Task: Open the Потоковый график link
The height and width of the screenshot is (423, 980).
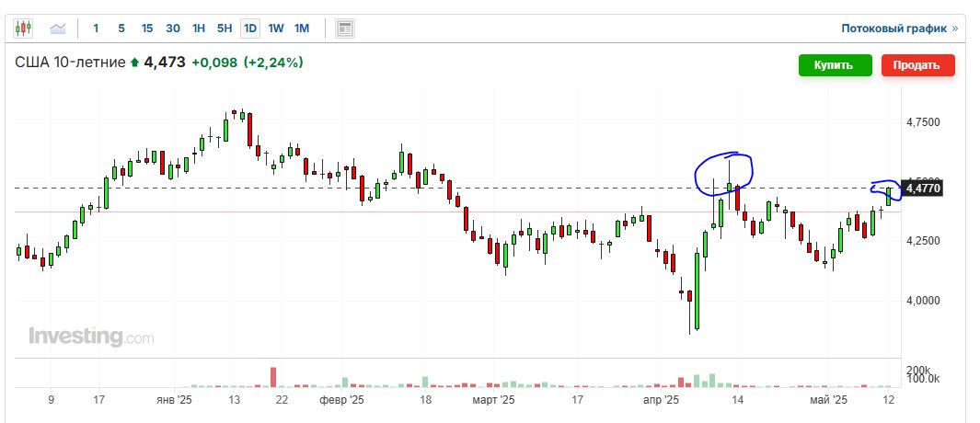Action: (894, 29)
